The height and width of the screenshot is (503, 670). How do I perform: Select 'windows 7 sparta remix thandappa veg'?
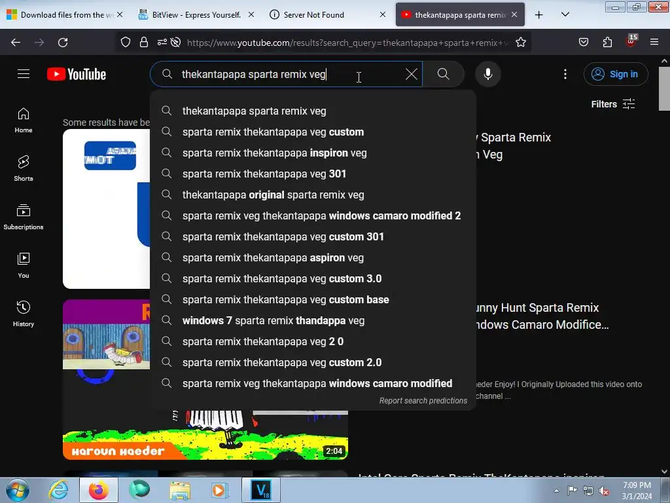click(313, 320)
